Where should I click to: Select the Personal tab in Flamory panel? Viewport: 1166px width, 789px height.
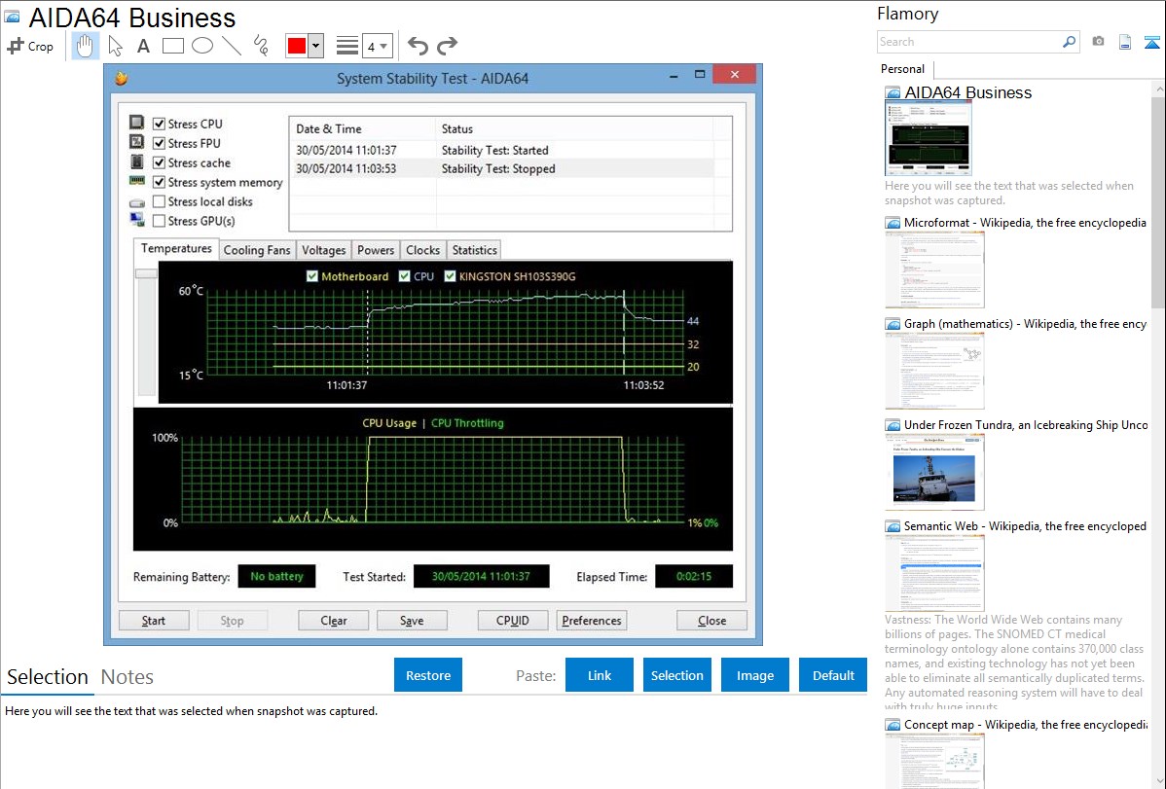pos(903,69)
